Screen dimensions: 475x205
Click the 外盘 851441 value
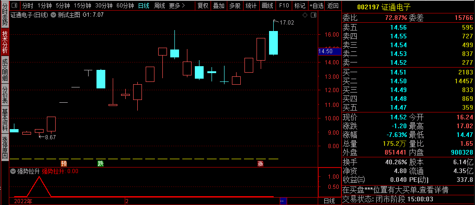click(396, 152)
